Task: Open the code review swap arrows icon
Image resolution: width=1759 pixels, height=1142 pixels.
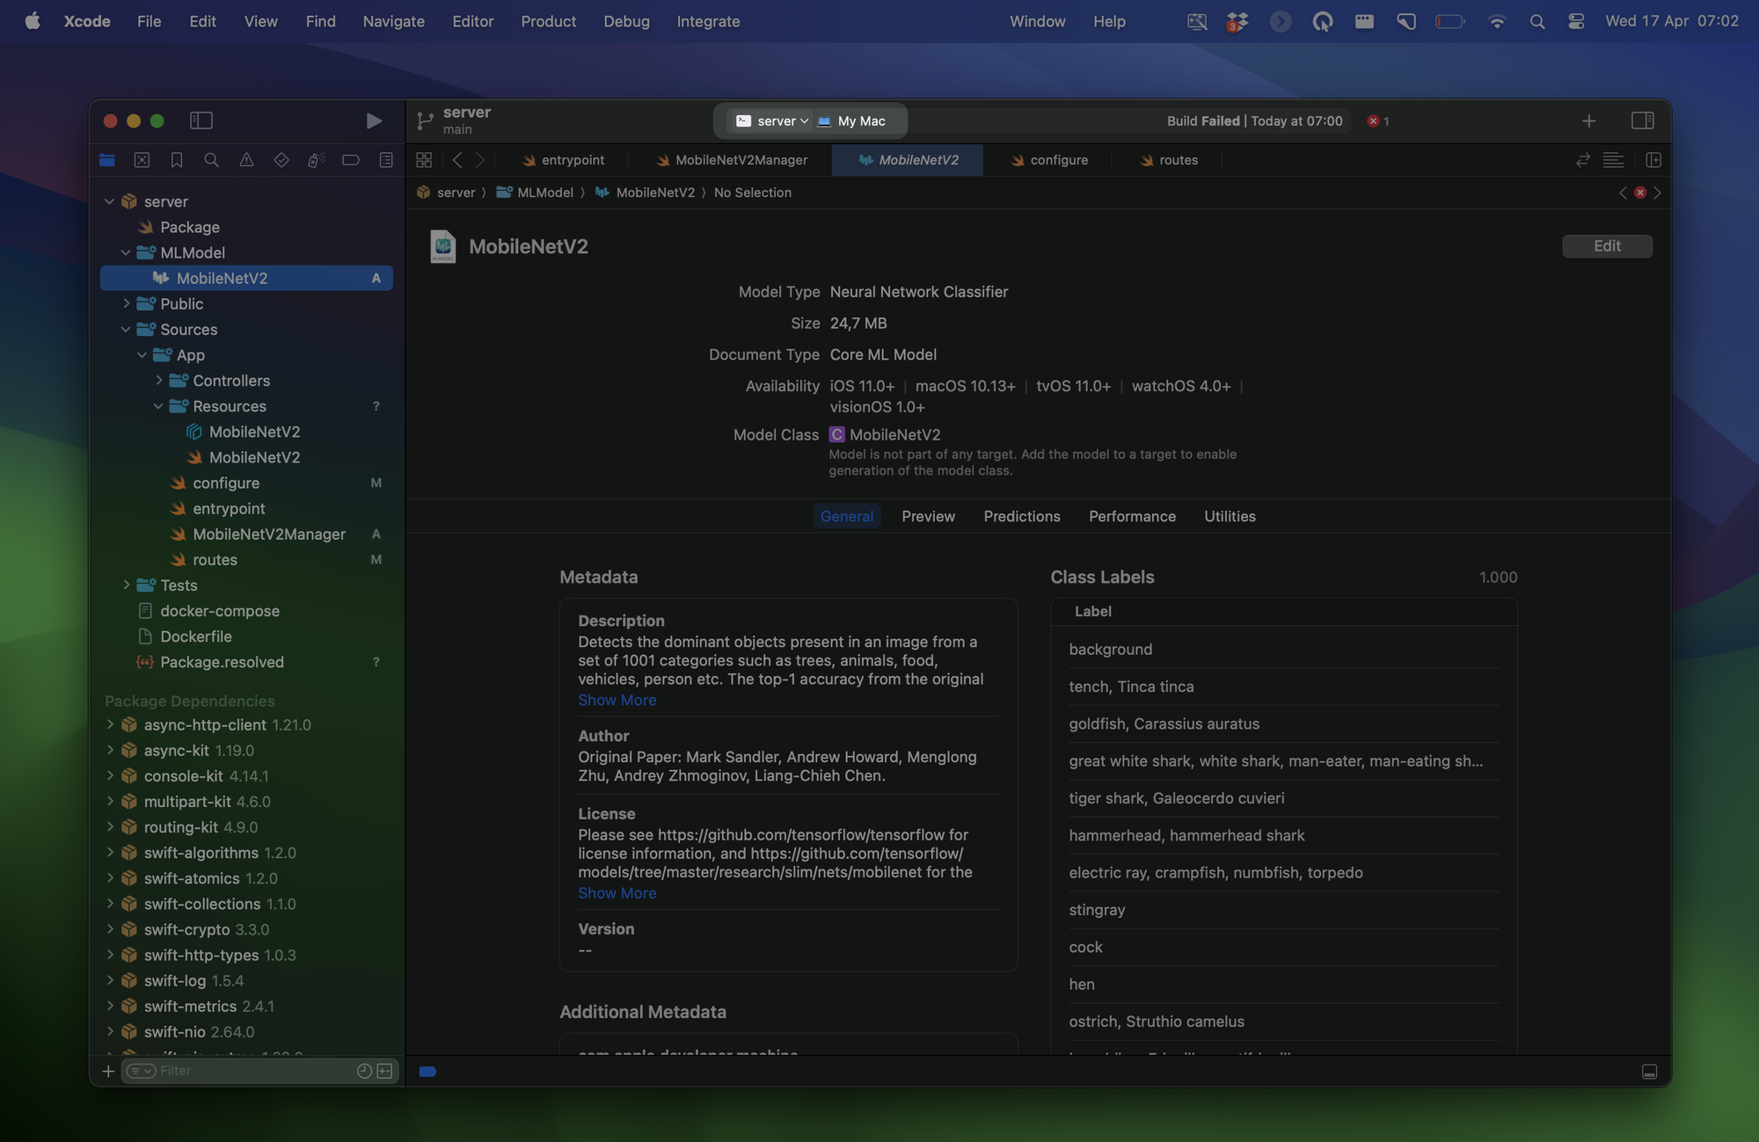Action: [x=1582, y=160]
